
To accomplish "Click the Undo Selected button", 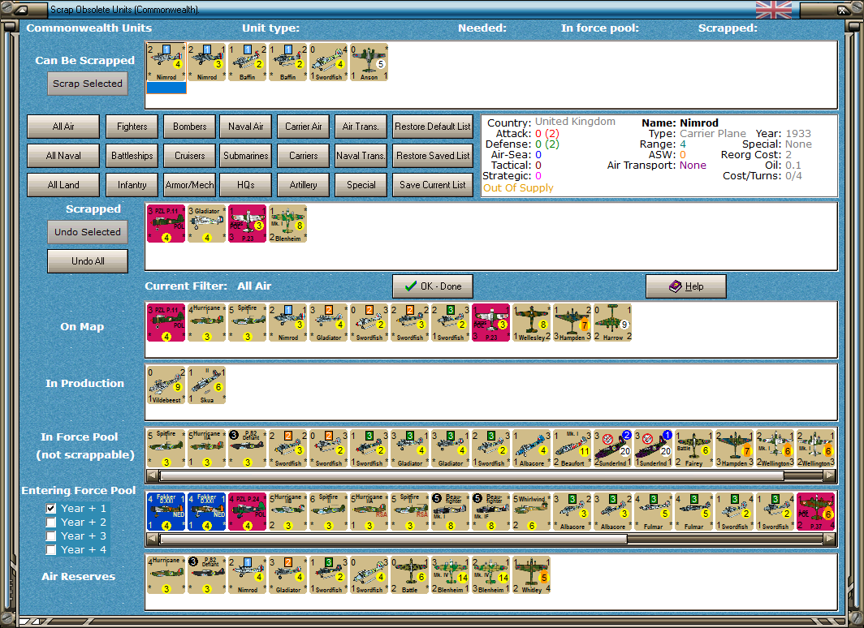I will (x=88, y=232).
